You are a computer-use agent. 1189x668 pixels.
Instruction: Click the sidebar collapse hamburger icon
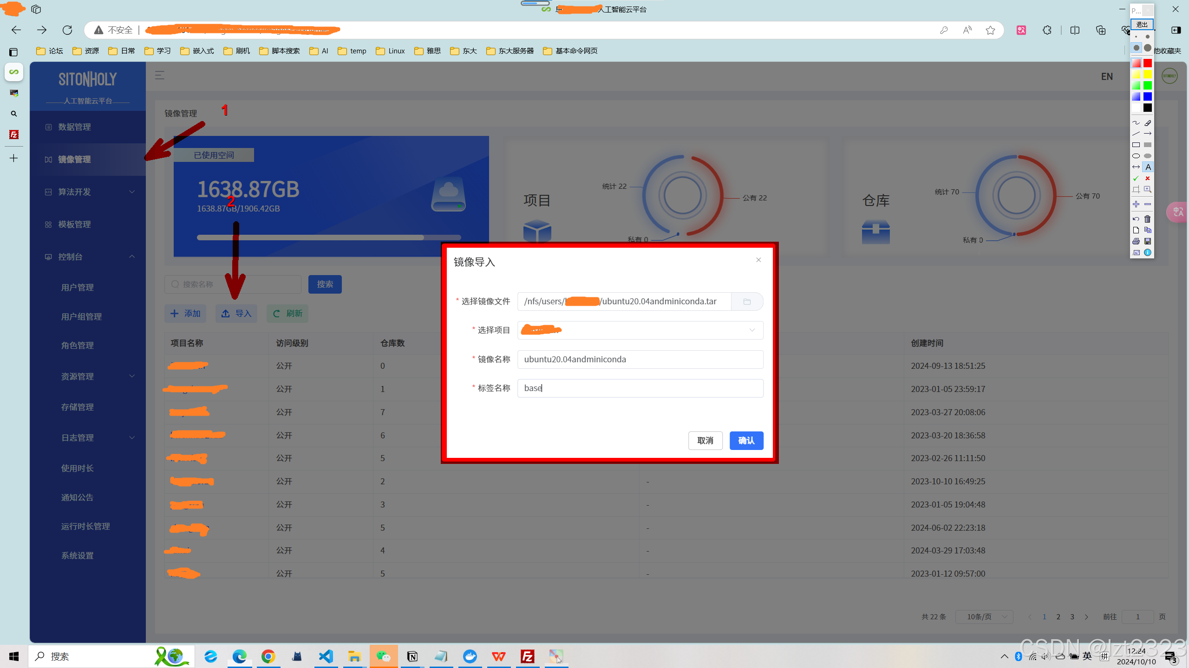pos(160,75)
